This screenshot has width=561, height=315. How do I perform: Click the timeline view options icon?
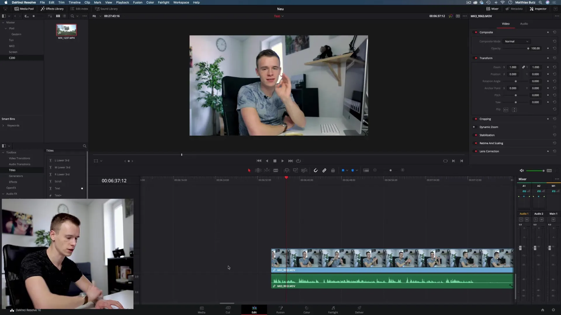click(x=366, y=170)
